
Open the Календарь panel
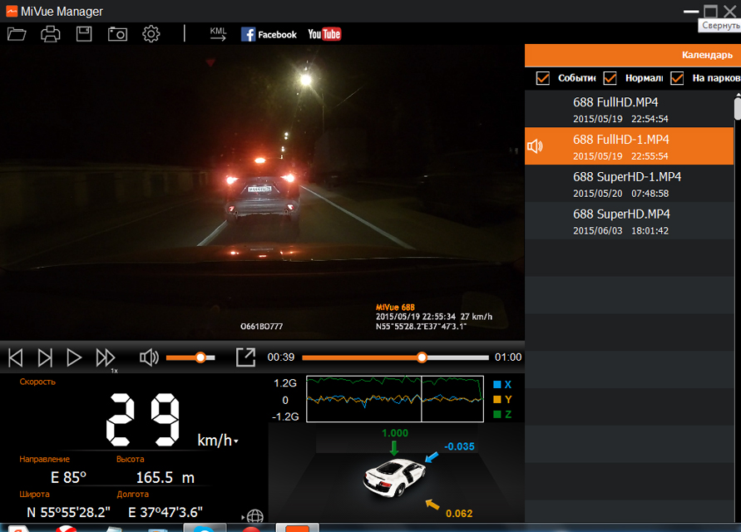(707, 55)
